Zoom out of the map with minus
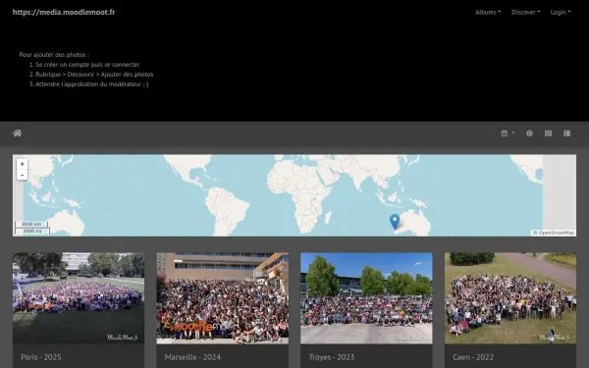This screenshot has width=589, height=368. [23, 175]
